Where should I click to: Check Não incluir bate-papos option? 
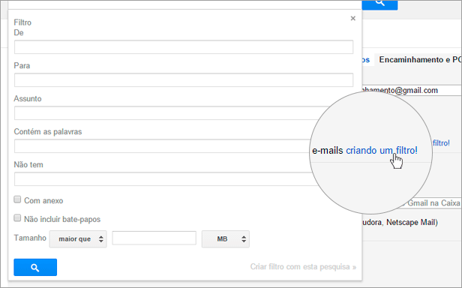pos(17,218)
